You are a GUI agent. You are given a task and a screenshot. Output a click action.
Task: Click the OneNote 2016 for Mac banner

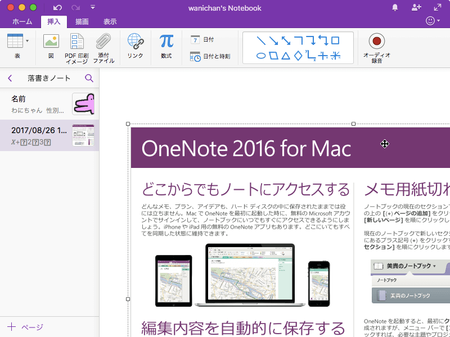[290, 148]
